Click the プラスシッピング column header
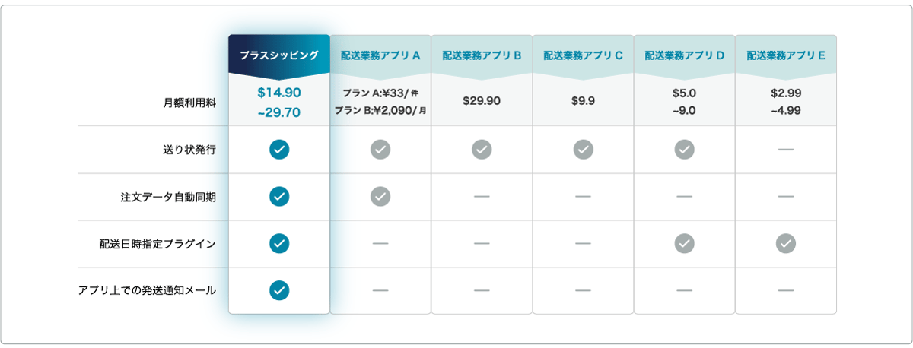This screenshot has height=348, width=913. pos(279,55)
